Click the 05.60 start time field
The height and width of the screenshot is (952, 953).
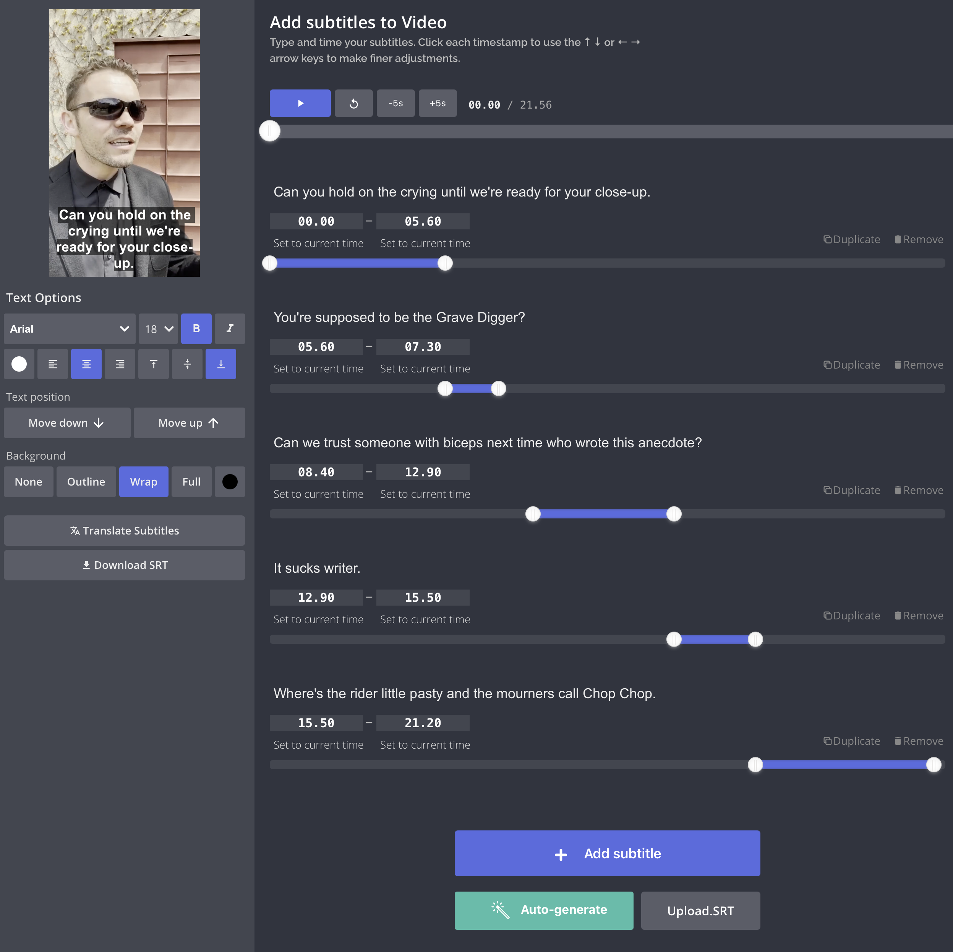click(316, 347)
